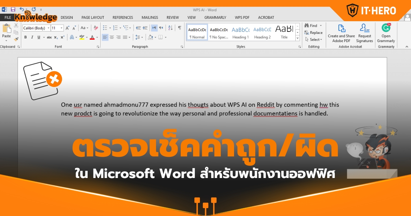
Task: Toggle Show/Hide paragraph marks
Action: tap(180, 28)
